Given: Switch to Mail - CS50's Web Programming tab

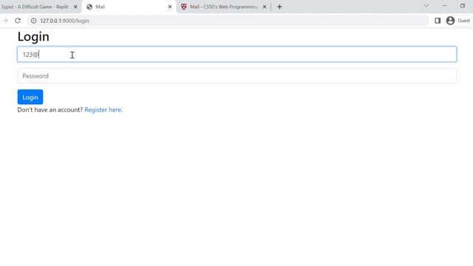Looking at the screenshot, I should (x=224, y=7).
